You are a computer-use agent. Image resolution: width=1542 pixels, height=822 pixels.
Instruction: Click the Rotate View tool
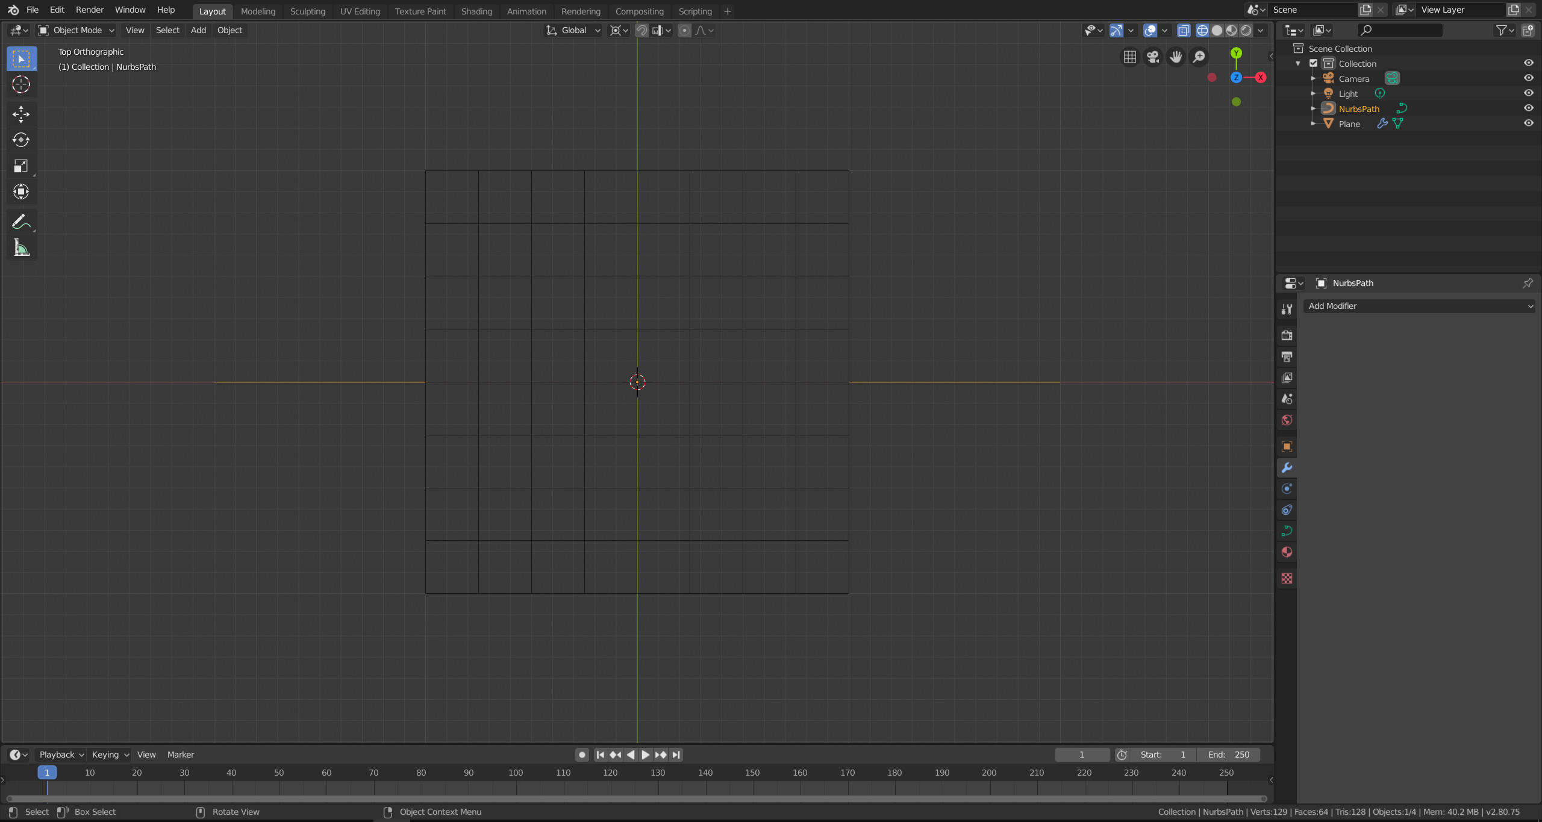(236, 811)
